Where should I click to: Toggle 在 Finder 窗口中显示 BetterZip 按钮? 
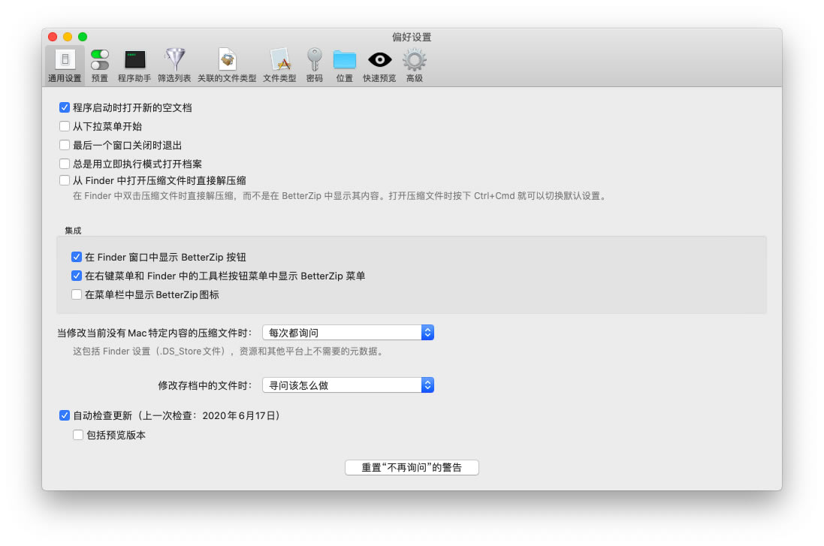point(77,257)
